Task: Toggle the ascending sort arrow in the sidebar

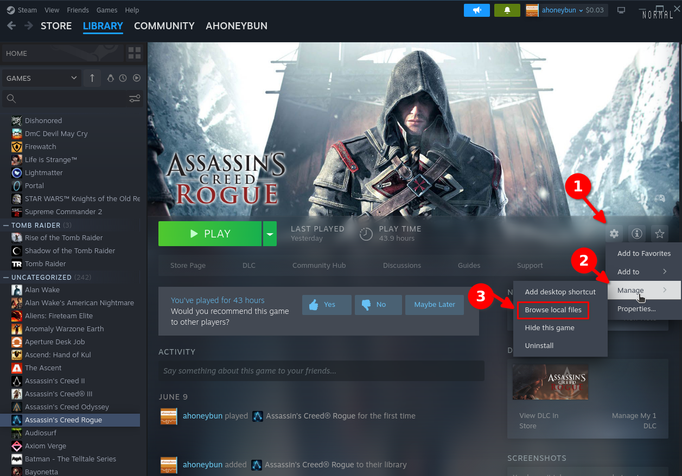Action: (x=92, y=78)
